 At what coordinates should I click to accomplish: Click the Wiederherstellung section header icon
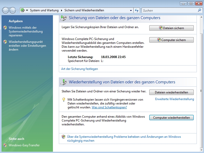[x=63, y=82]
